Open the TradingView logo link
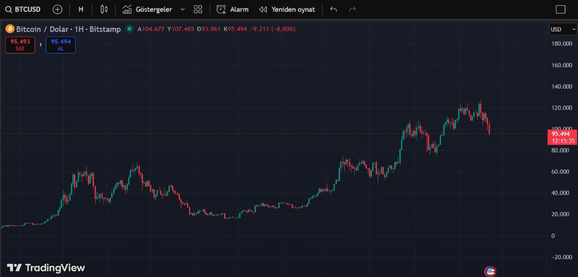Screen dimensions: 578x277 46,268
